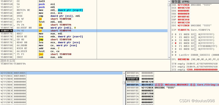
Task: Select the EFL value 00200206
Action: (x=184, y=59)
